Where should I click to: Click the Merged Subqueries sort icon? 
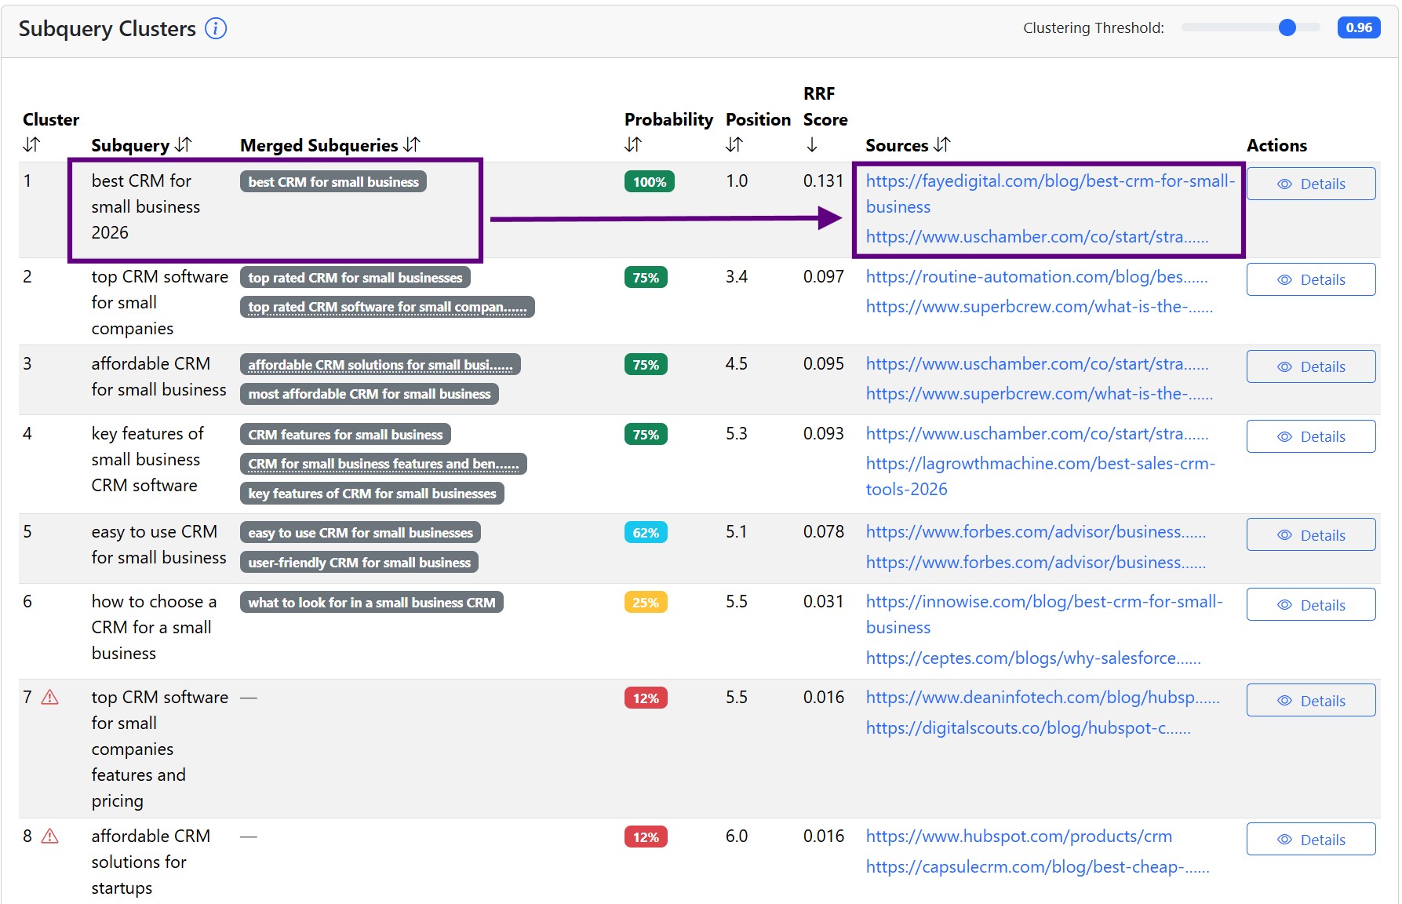tap(412, 145)
